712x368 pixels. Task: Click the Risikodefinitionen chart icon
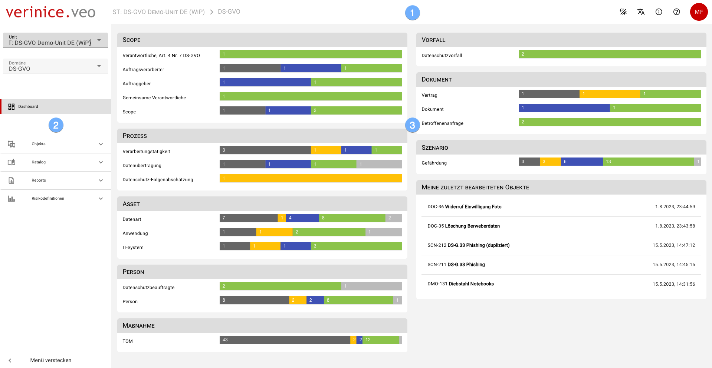[x=12, y=199]
